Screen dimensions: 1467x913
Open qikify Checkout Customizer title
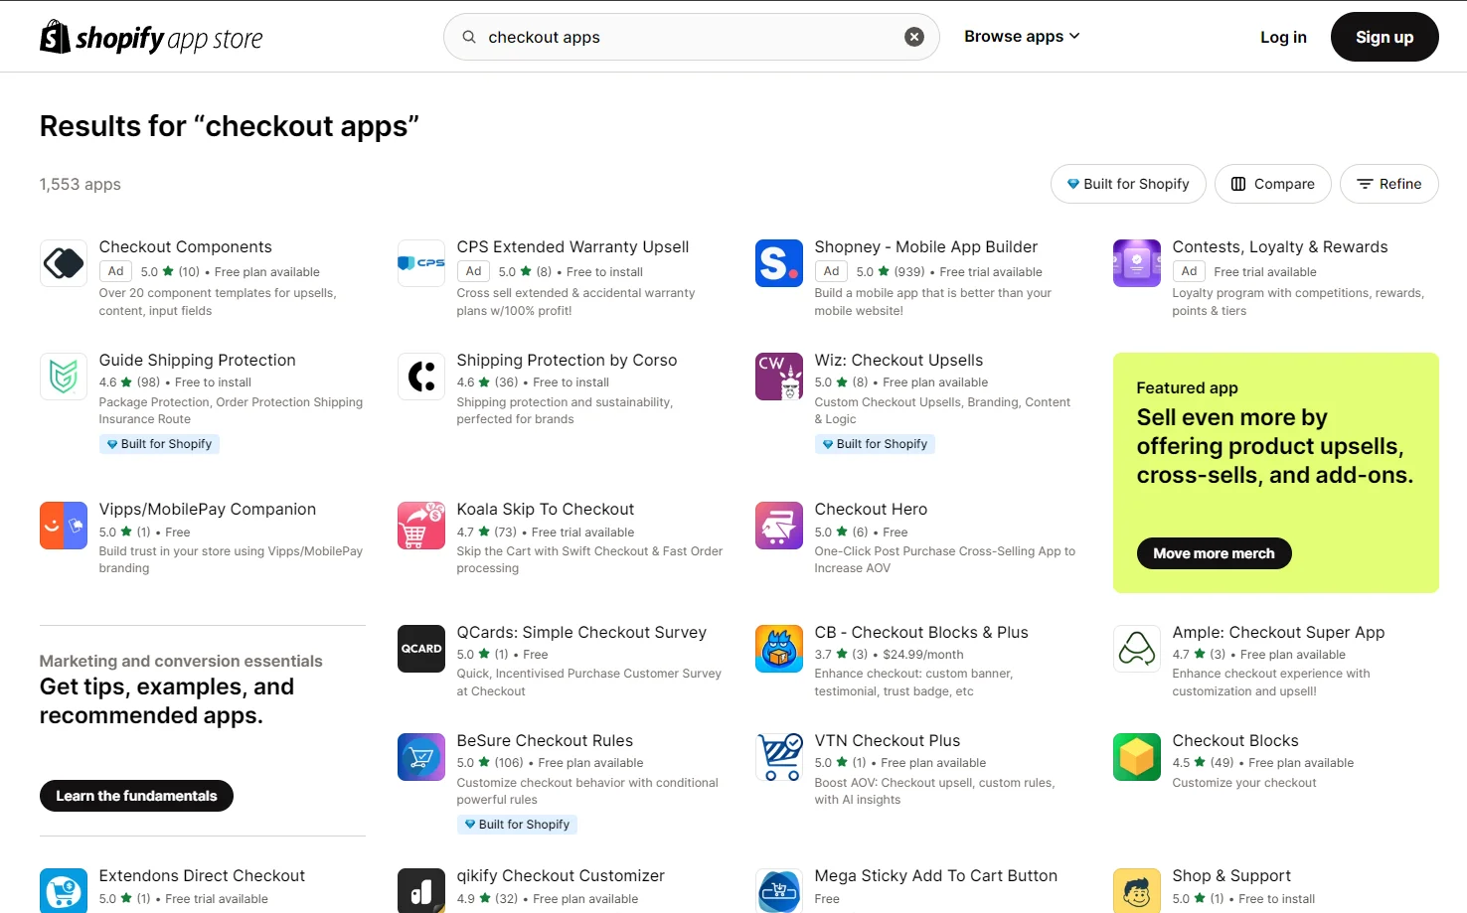[x=561, y=875]
